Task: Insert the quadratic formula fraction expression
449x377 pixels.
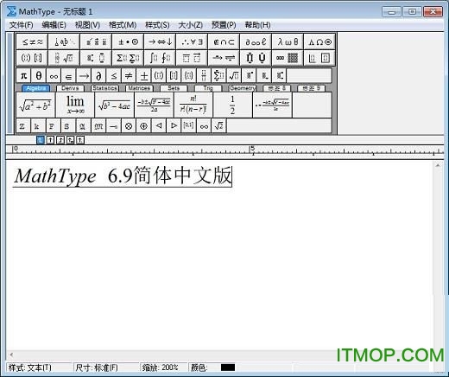Action: [154, 105]
